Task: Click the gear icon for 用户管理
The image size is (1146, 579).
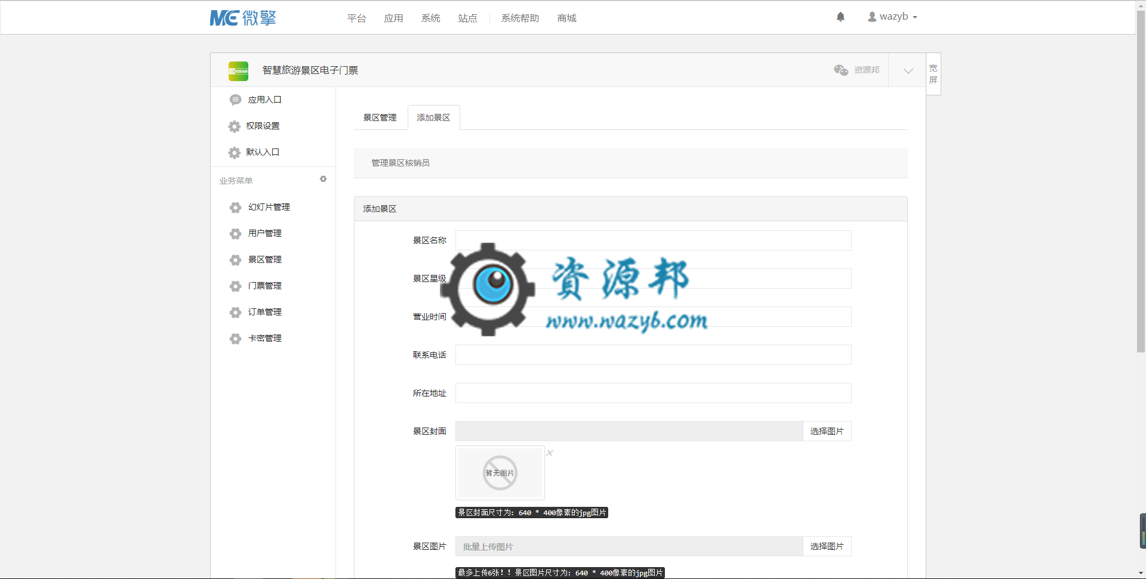Action: pos(235,234)
